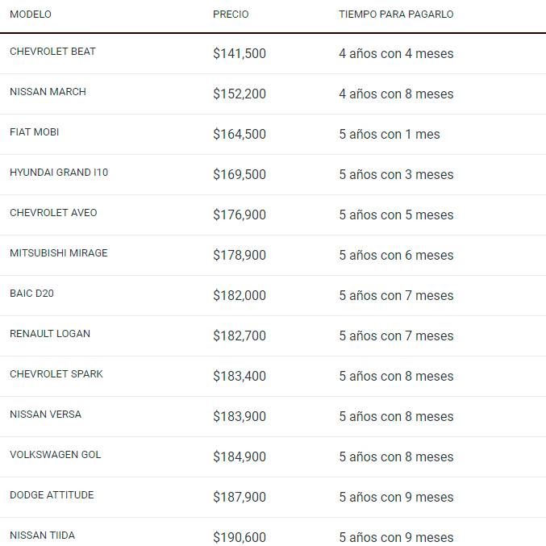546x546 pixels.
Task: Select the FIAT MOBI row label
Action: (x=35, y=132)
